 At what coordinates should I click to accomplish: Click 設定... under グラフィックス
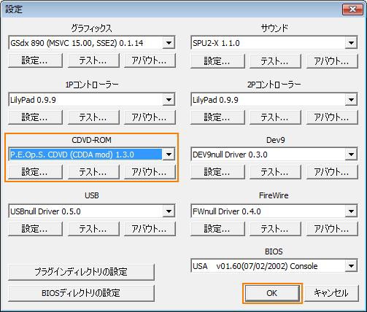(x=35, y=61)
